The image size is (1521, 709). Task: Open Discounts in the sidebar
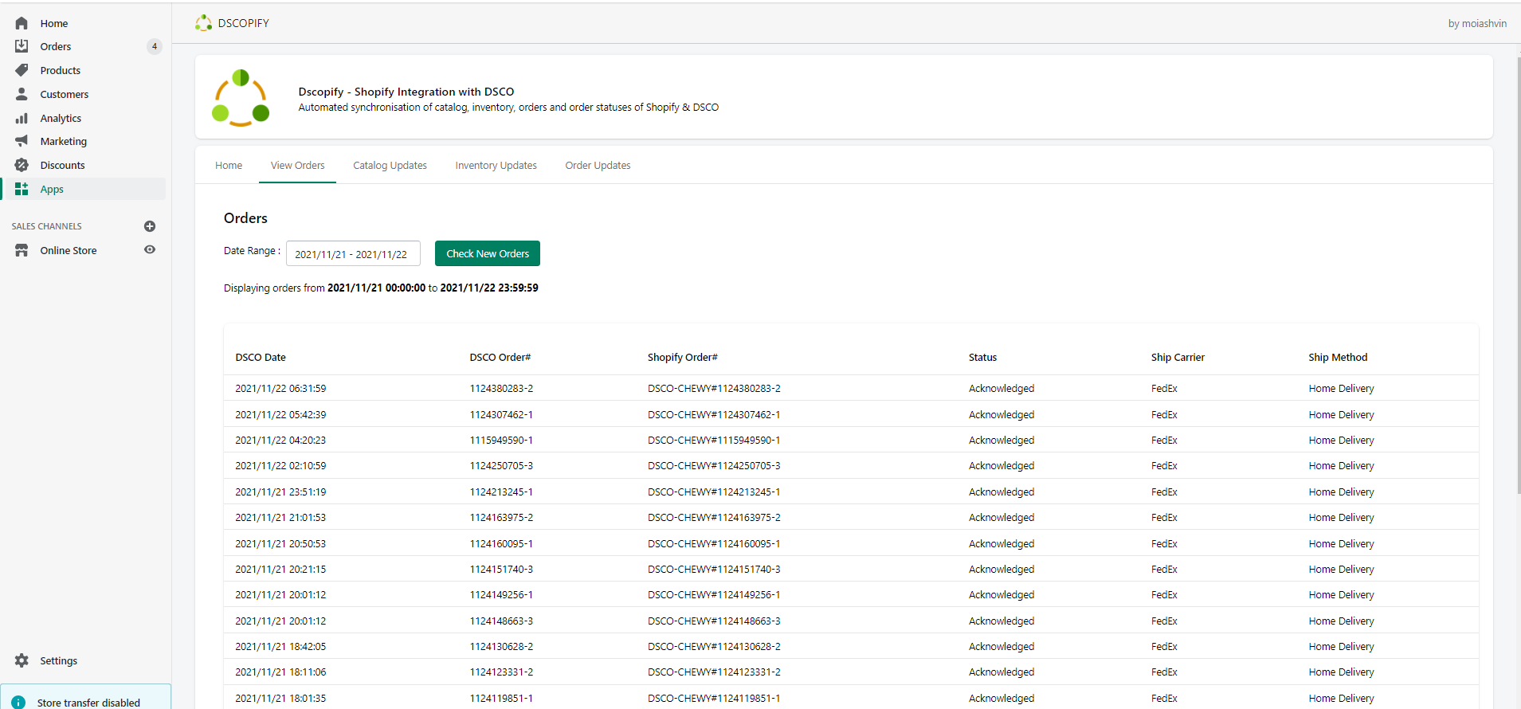pyautogui.click(x=63, y=165)
